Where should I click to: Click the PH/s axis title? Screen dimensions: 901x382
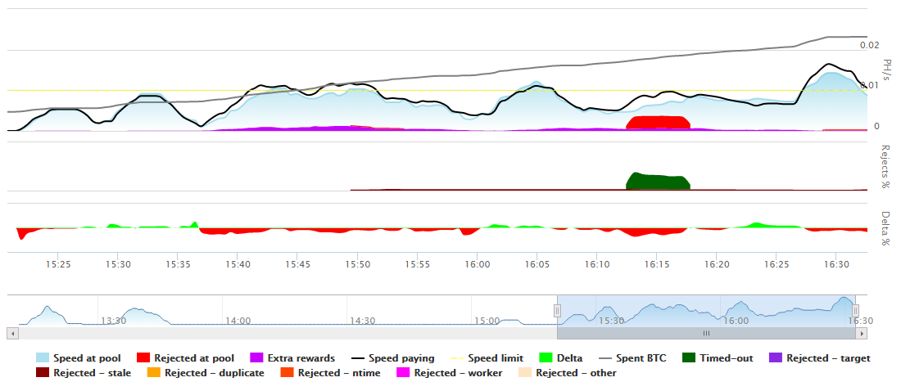coord(886,70)
